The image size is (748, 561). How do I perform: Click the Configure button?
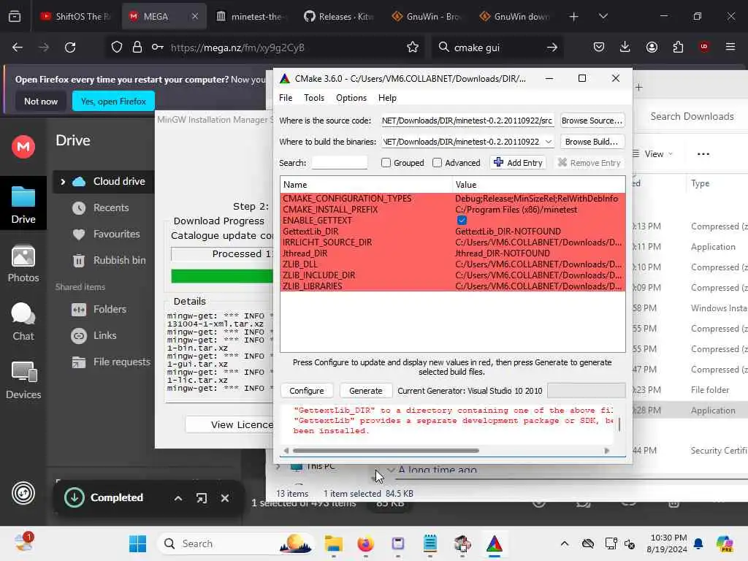[x=306, y=391]
